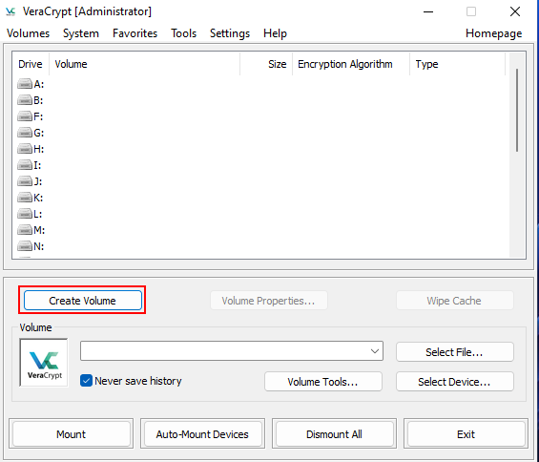Select the M: drive icon
539x462 pixels.
[25, 230]
